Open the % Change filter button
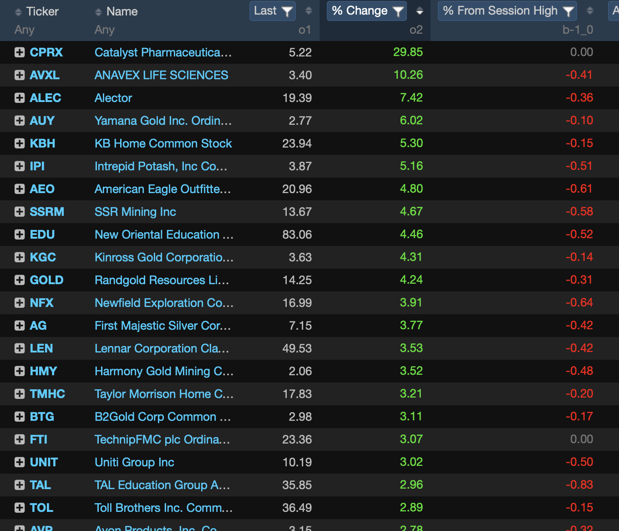This screenshot has width=619, height=531. (x=367, y=11)
